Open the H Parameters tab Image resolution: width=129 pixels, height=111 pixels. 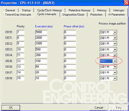point(117,15)
